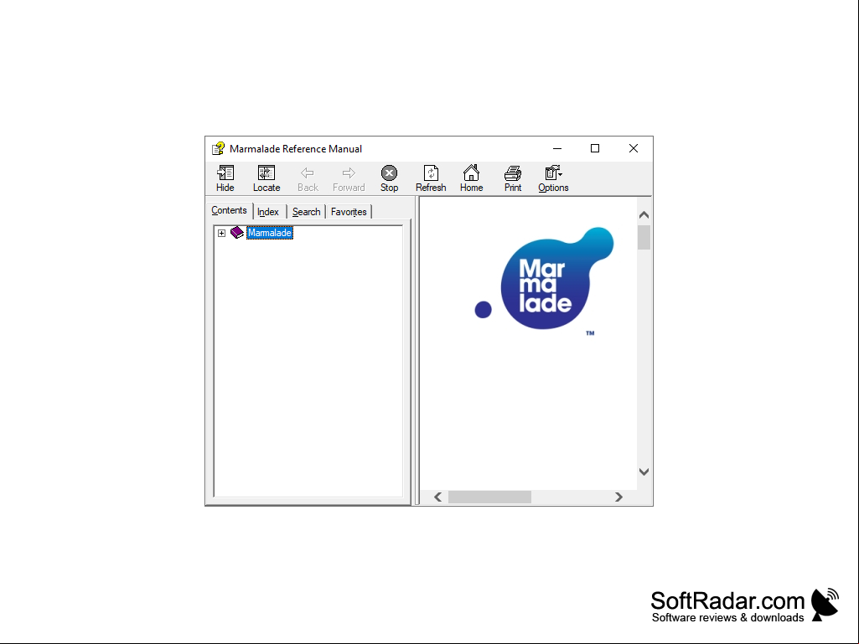Switch to the Contents tab
This screenshot has width=859, height=644.
click(x=229, y=210)
